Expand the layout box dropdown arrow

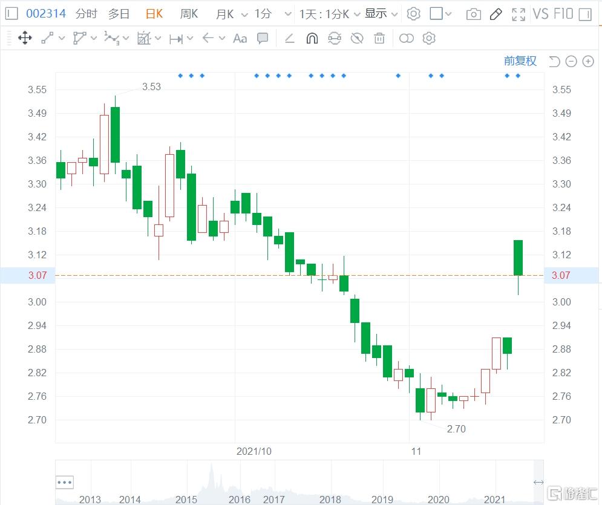point(448,14)
